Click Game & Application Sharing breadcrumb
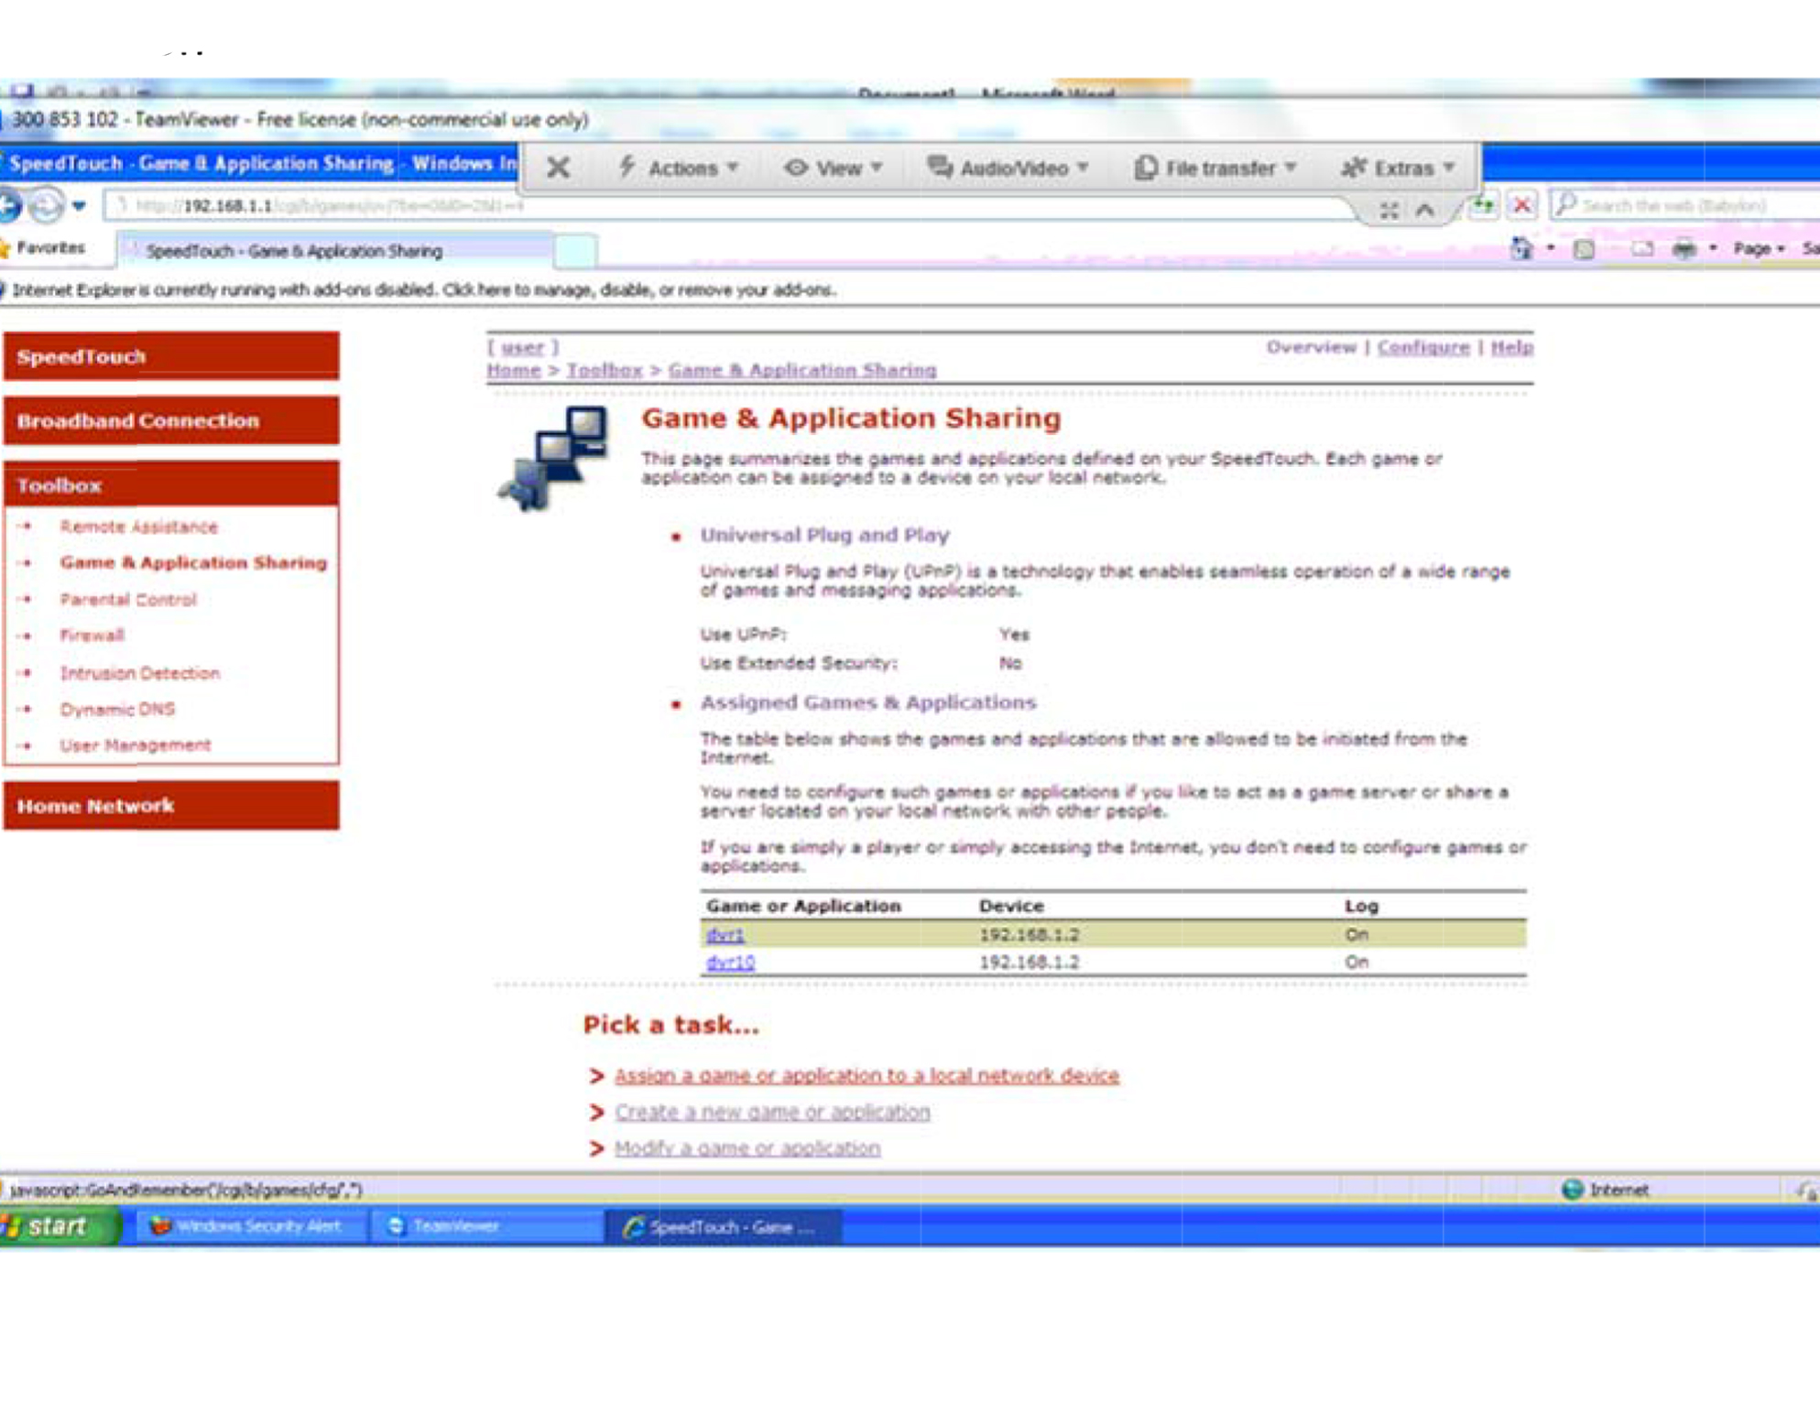 coord(802,370)
